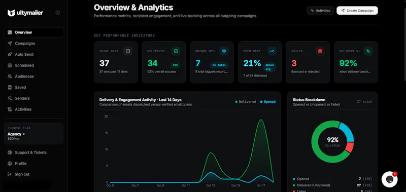Click the red X icon on Failed card
This screenshot has height=192, width=406.
pos(320,51)
